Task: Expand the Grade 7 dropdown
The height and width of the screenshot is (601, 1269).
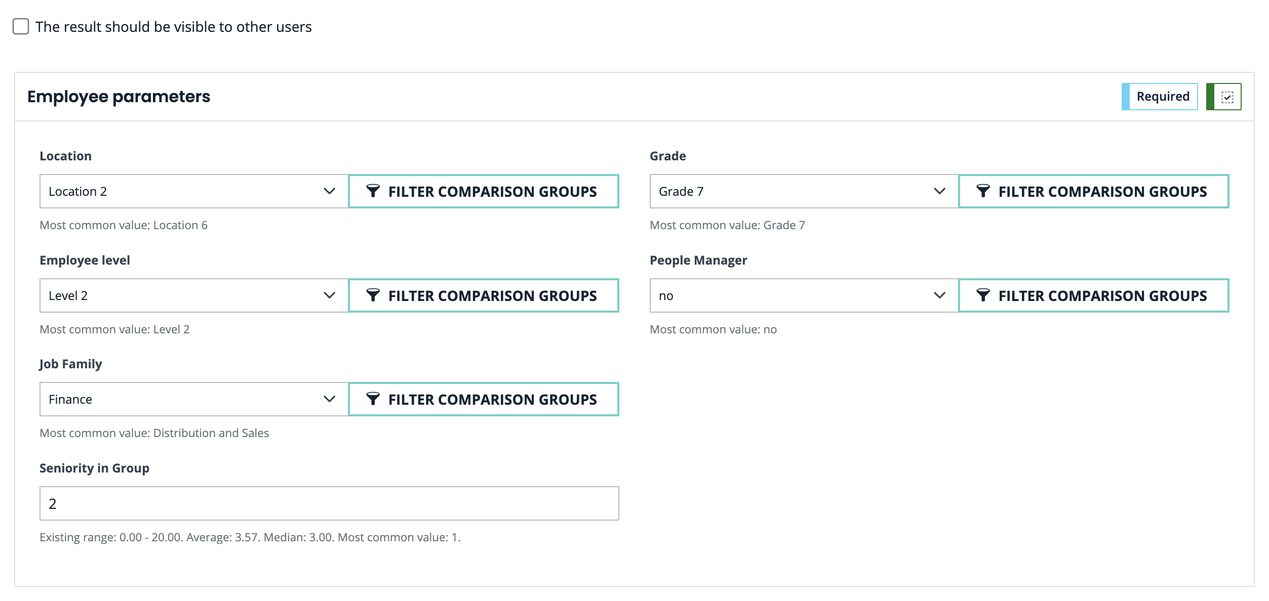Action: pos(803,191)
